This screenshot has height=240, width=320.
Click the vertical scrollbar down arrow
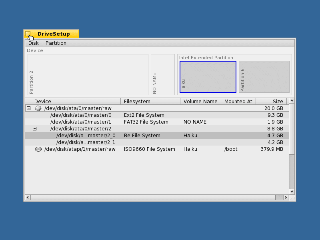click(x=292, y=192)
